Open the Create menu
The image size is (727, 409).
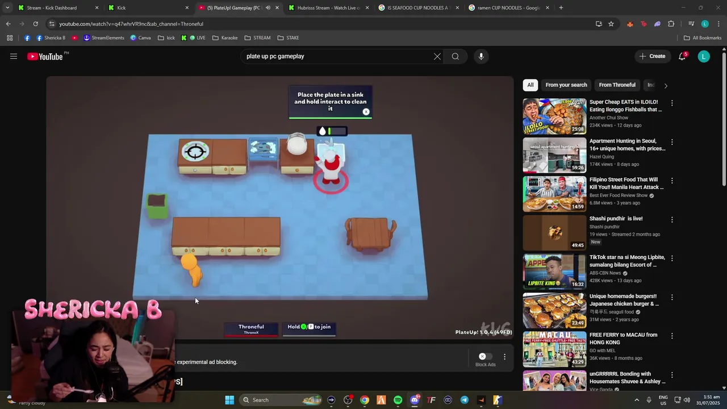pos(652,56)
